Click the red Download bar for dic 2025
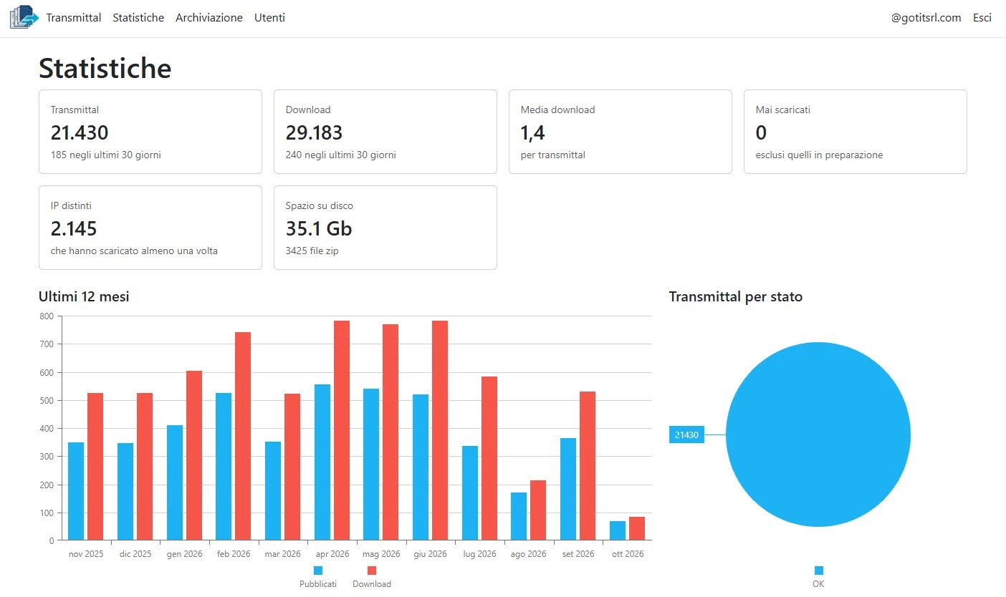1006x597 pixels. [x=145, y=467]
